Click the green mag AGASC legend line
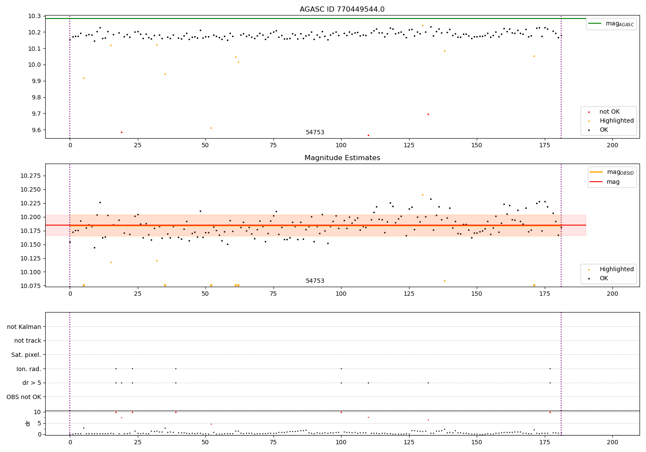Screen dimensions: 646x452 pyautogui.click(x=595, y=23)
